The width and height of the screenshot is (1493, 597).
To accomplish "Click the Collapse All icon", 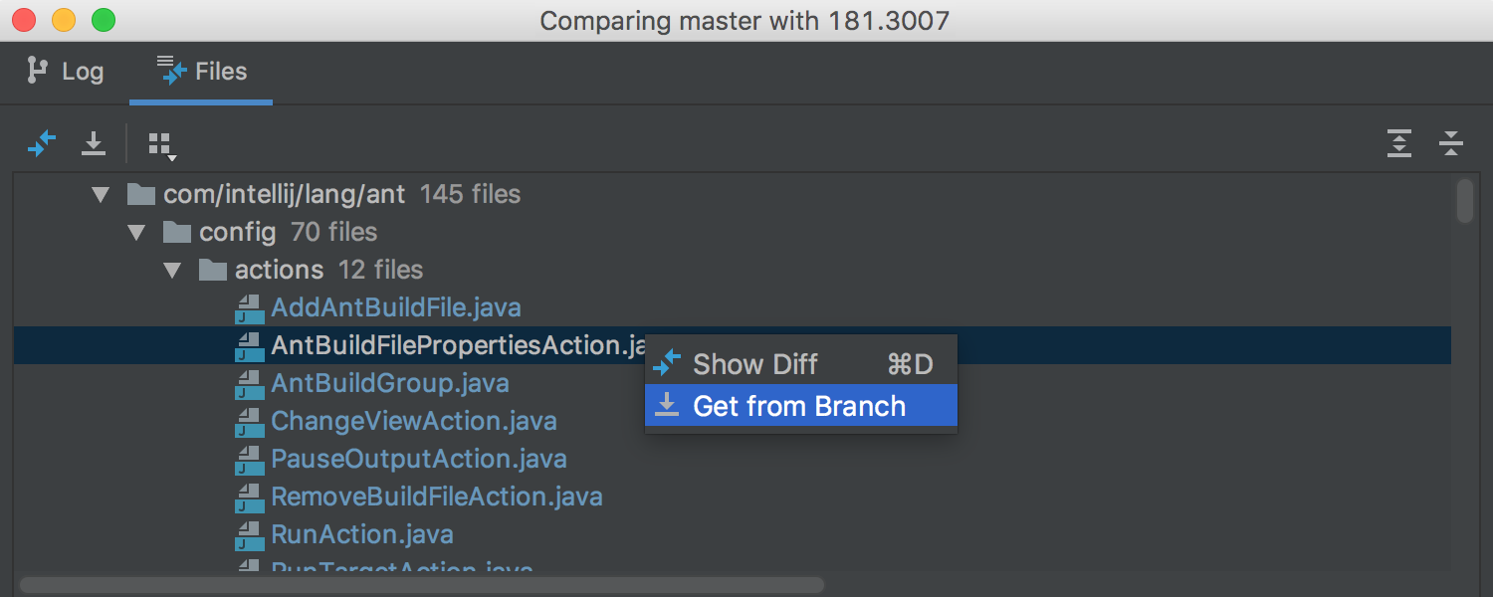I will coord(1451,143).
